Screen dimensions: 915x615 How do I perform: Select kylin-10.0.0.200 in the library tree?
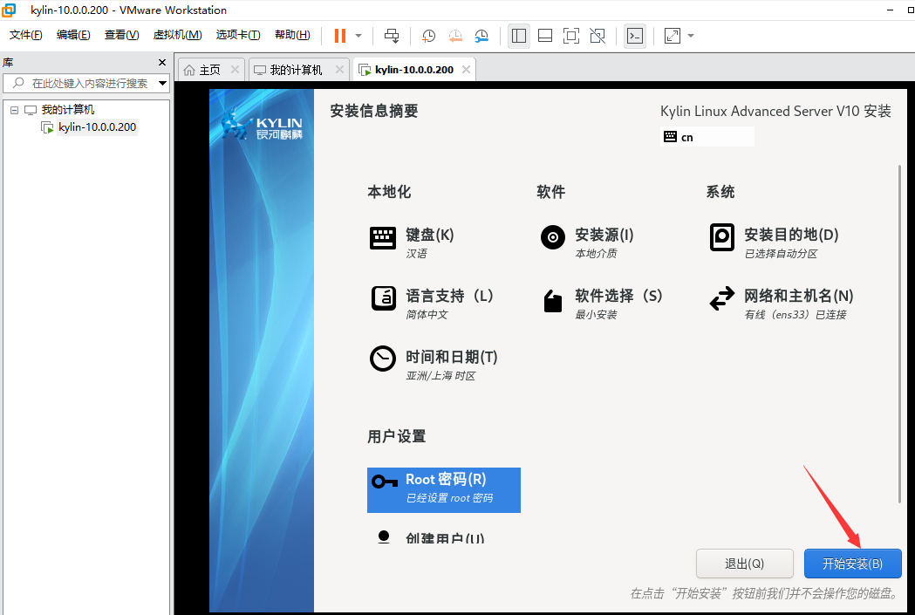tap(97, 127)
